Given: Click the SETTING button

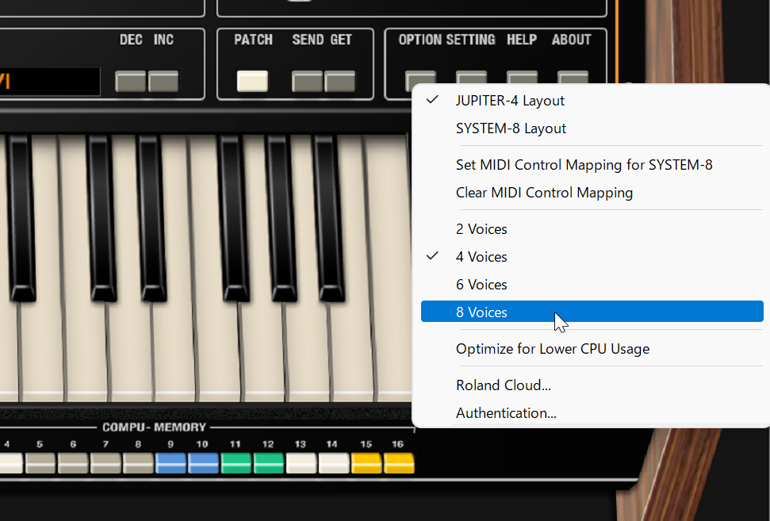Looking at the screenshot, I should tap(471, 78).
